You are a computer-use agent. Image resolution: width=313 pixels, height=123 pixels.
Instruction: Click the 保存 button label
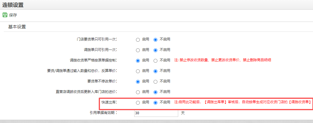pyautogui.click(x=13, y=15)
